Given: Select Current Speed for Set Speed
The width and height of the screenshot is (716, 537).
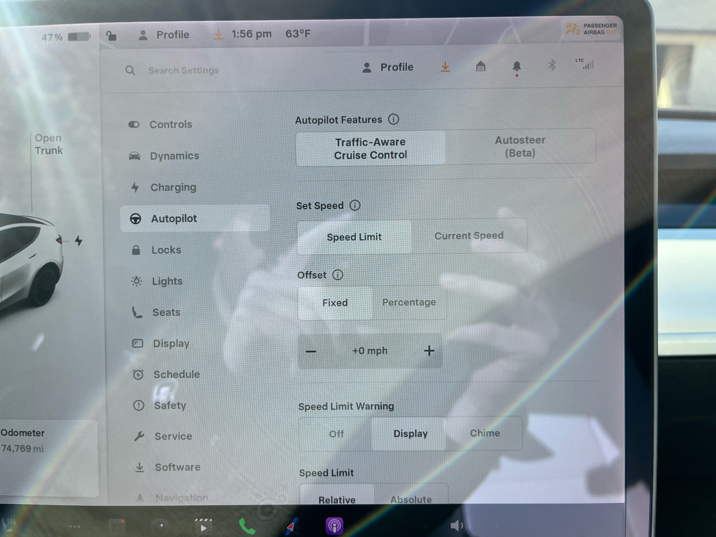Looking at the screenshot, I should (469, 236).
